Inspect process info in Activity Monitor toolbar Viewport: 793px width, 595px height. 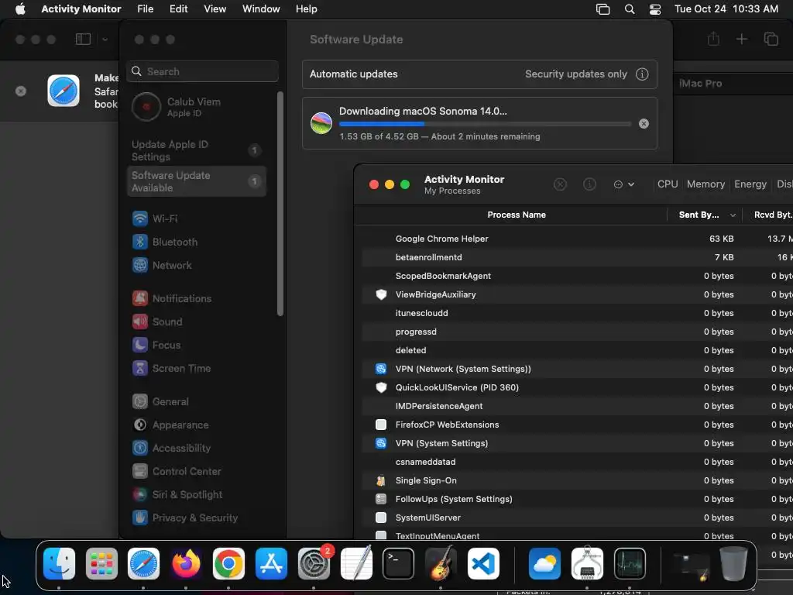point(589,184)
